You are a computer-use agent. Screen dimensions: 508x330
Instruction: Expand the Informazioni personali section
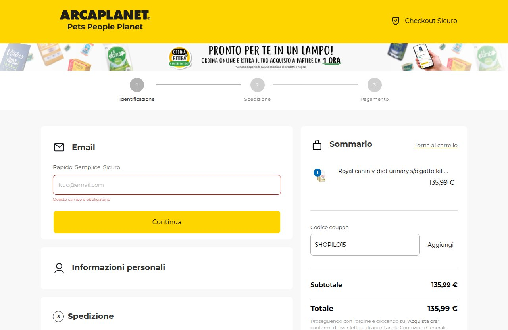point(167,268)
